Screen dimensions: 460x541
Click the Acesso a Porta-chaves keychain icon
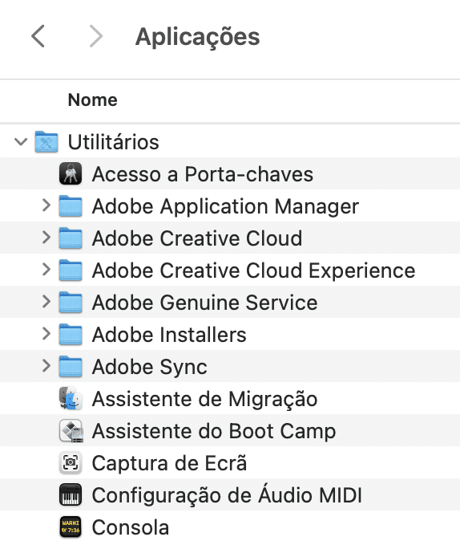(x=71, y=173)
